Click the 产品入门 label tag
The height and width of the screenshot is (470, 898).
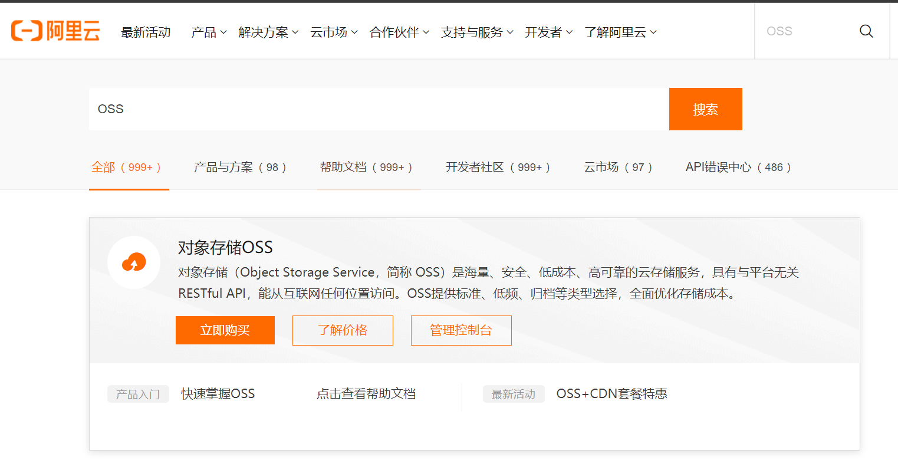click(x=138, y=395)
